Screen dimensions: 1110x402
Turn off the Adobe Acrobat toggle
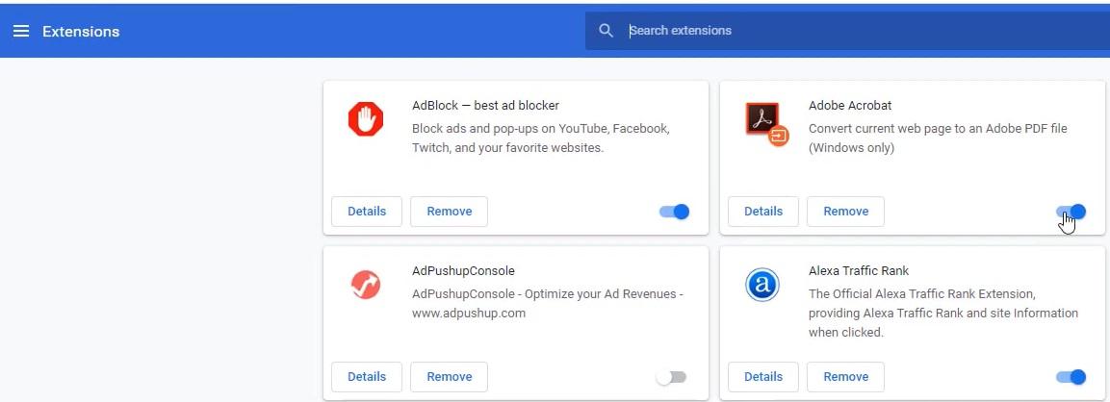point(1071,212)
